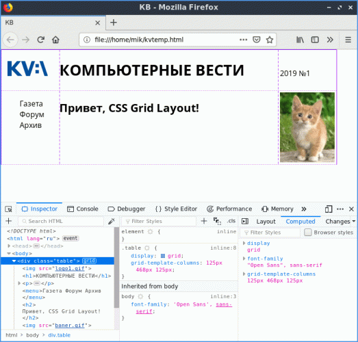
Task: Expand the p element node
Action: click(x=19, y=283)
